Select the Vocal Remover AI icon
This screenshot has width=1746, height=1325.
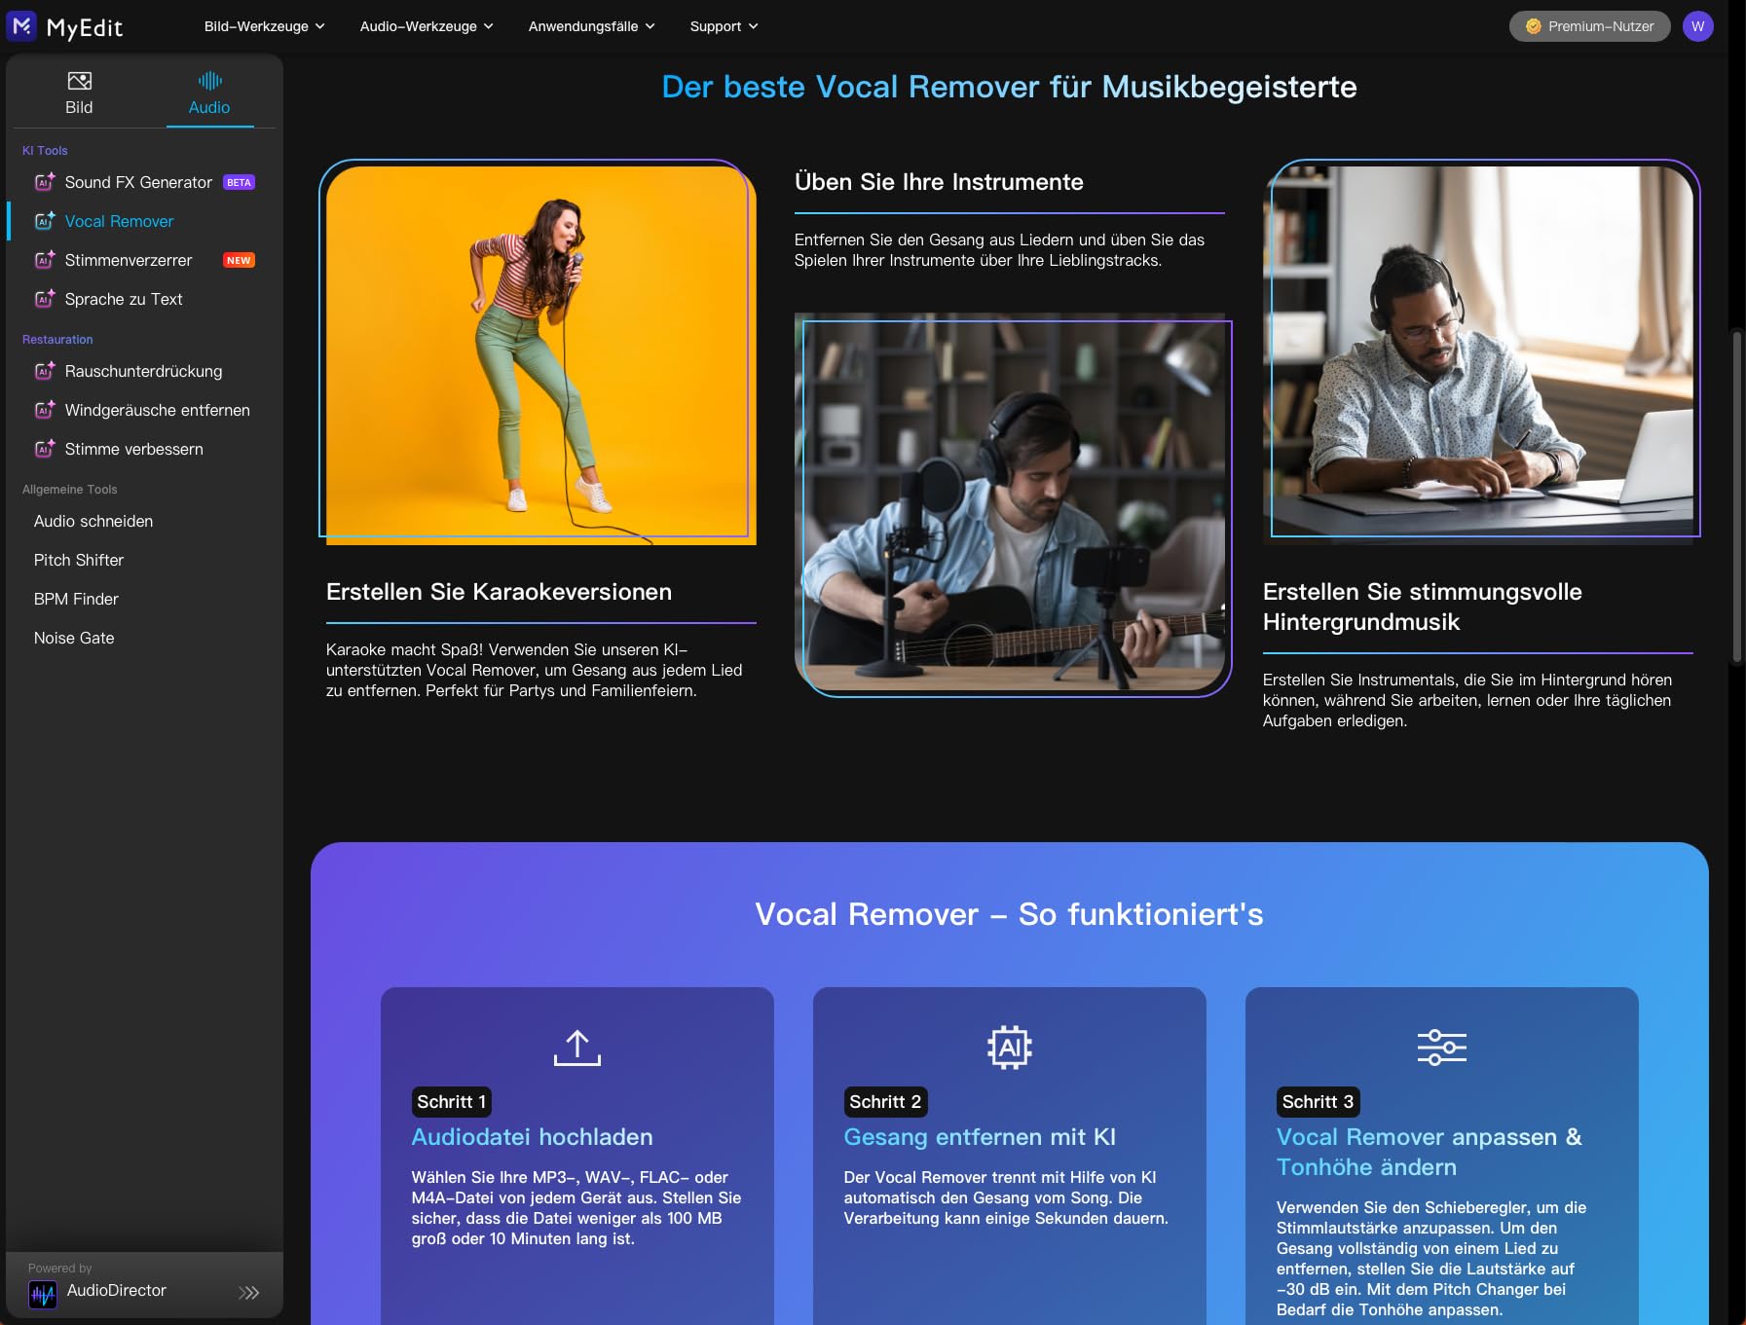point(45,221)
